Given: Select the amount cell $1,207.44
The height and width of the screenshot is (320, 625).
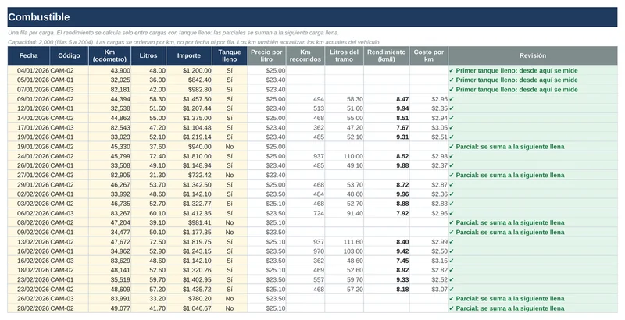Looking at the screenshot, I should (189, 108).
